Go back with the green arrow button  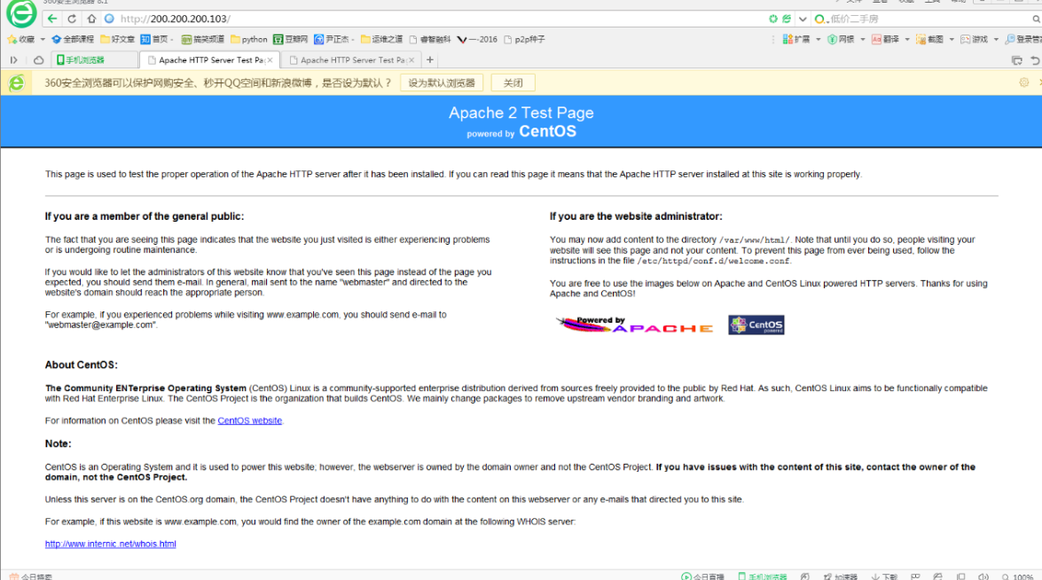point(51,19)
